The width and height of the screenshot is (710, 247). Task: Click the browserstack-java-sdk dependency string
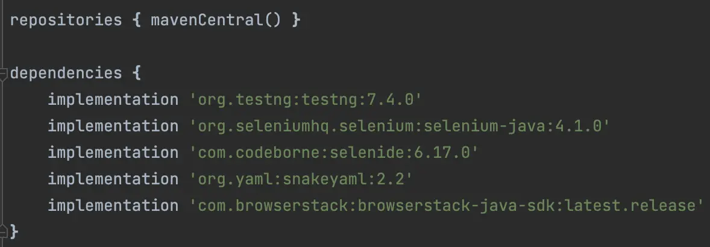[x=447, y=206]
